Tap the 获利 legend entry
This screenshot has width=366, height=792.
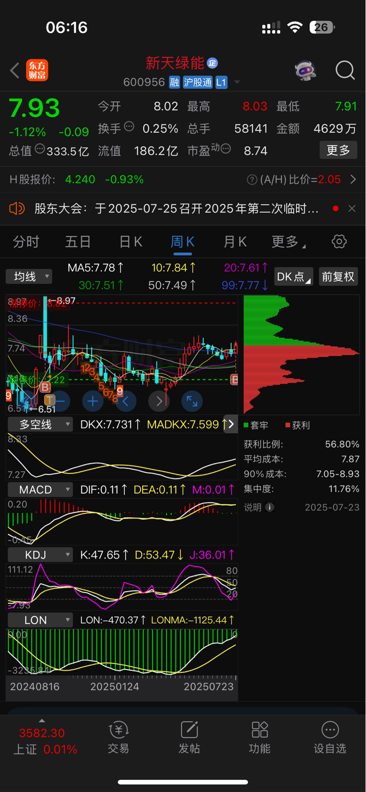click(x=297, y=425)
